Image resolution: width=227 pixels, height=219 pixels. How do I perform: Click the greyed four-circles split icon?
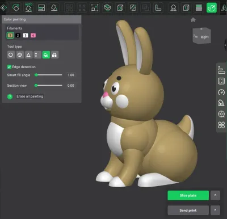82,8
